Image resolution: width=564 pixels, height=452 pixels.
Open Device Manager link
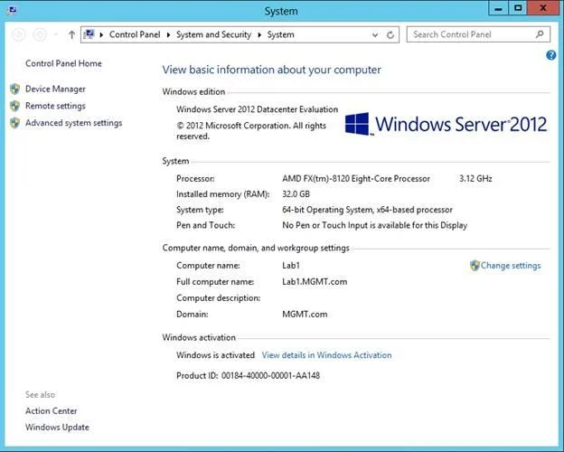click(55, 89)
